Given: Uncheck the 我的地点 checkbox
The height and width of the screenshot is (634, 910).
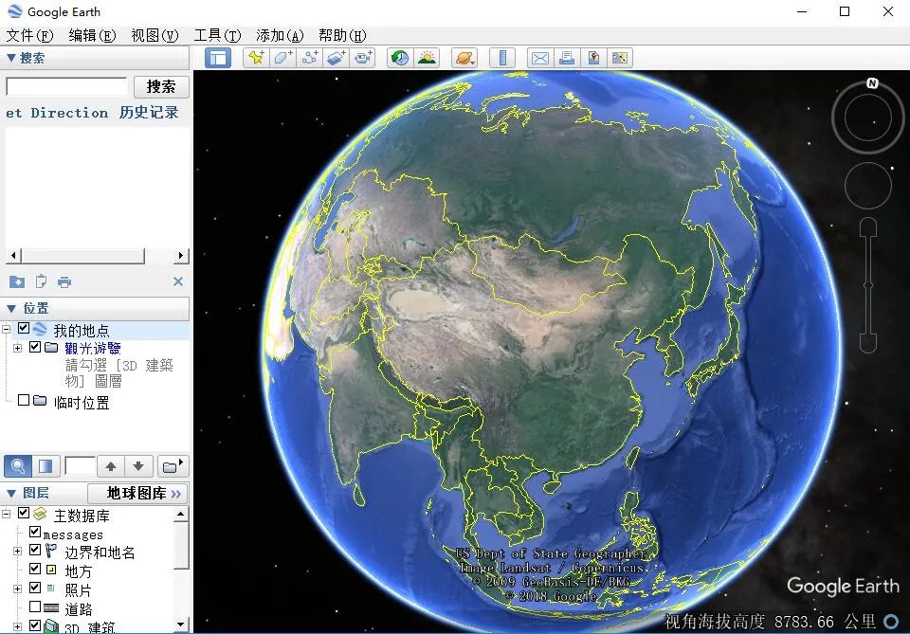Looking at the screenshot, I should coord(24,328).
